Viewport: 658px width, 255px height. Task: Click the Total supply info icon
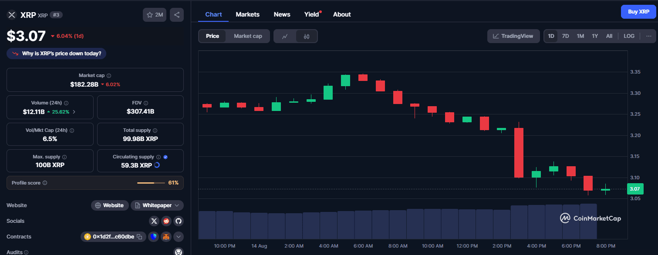tap(155, 131)
